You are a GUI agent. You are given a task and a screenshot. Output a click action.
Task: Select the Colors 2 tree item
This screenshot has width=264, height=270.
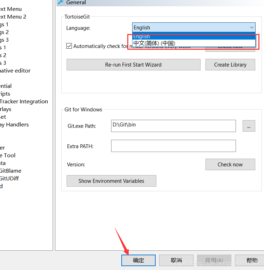click(x=3, y=55)
